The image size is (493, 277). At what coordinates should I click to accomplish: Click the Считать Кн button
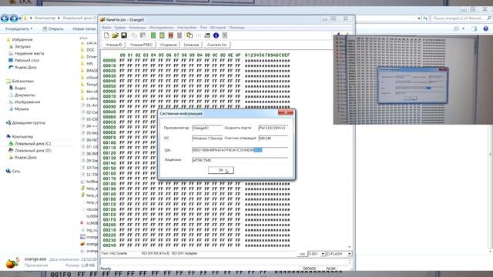[217, 45]
